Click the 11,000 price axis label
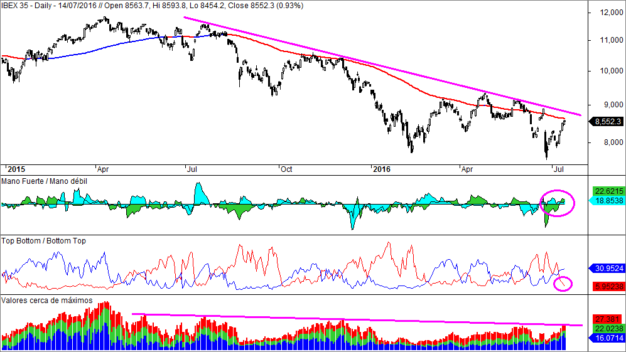The width and height of the screenshot is (626, 352). click(611, 40)
